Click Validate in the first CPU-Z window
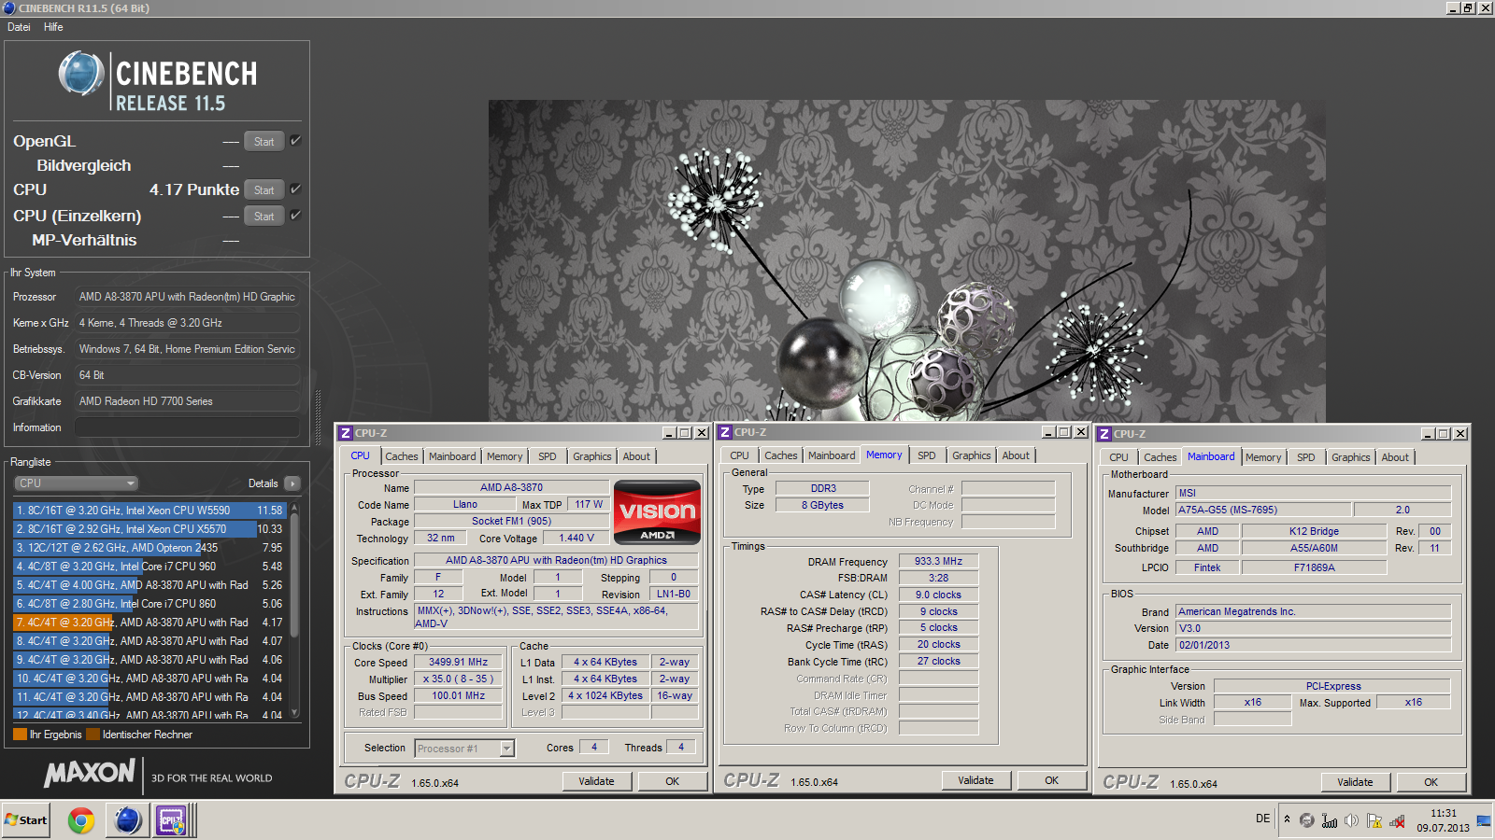The height and width of the screenshot is (840, 1495). [x=596, y=781]
